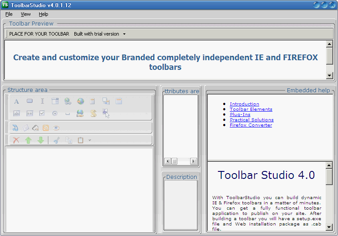The height and width of the screenshot is (236, 338).
Task: Open the 'Built with trial version' dropdown arrow
Action: (x=124, y=34)
